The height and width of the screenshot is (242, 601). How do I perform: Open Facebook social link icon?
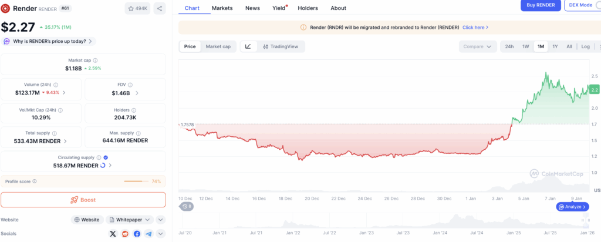[137, 234]
